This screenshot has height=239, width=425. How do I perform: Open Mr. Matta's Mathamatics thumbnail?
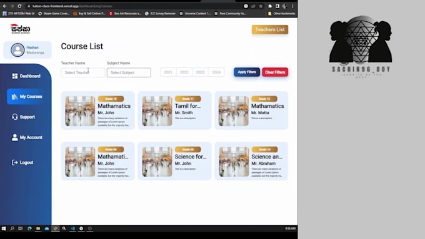pos(233,111)
